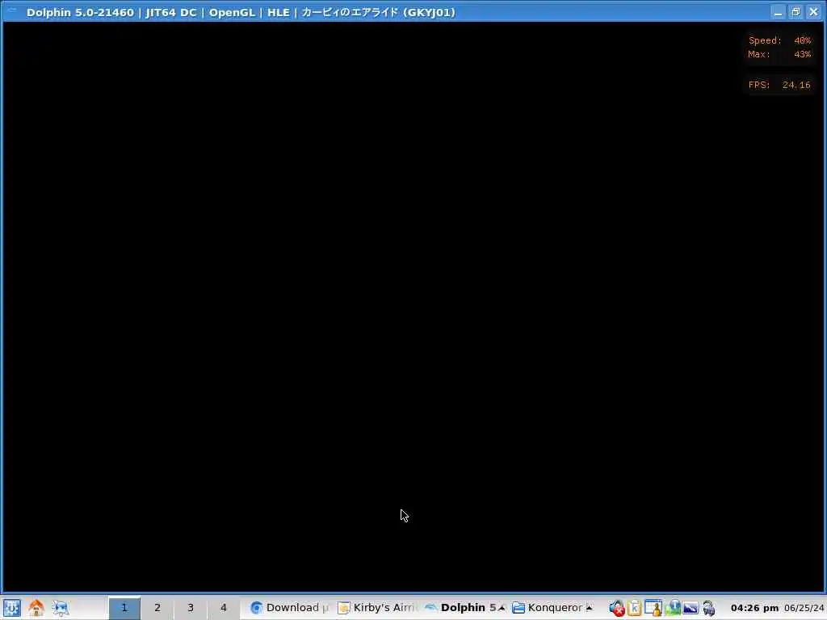Open the Klipper clipboard tray icon
The image size is (827, 620).
click(635, 608)
